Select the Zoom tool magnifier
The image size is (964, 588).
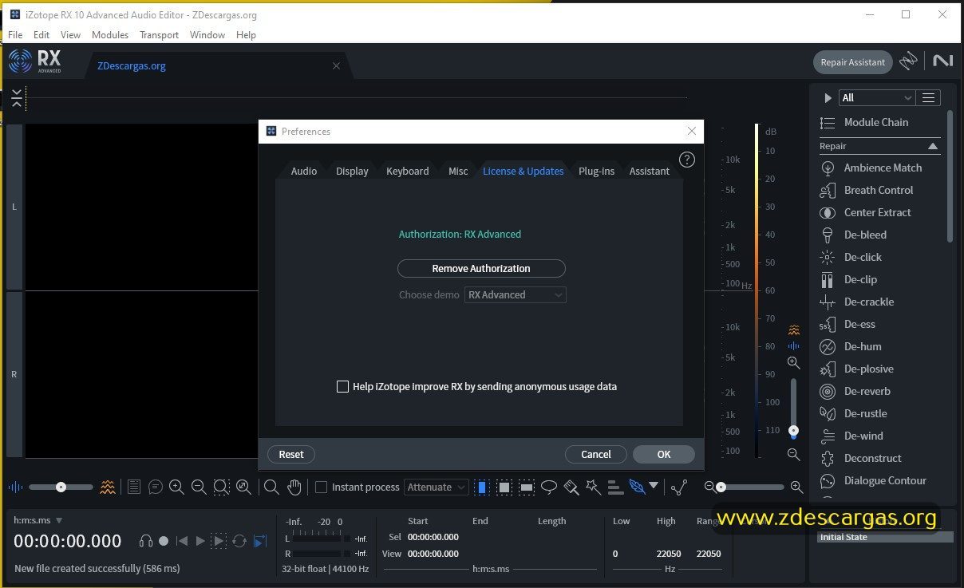tap(271, 487)
